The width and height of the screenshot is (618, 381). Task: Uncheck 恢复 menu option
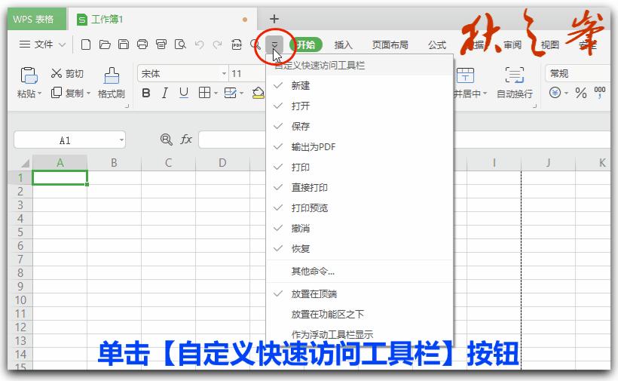tap(359, 249)
